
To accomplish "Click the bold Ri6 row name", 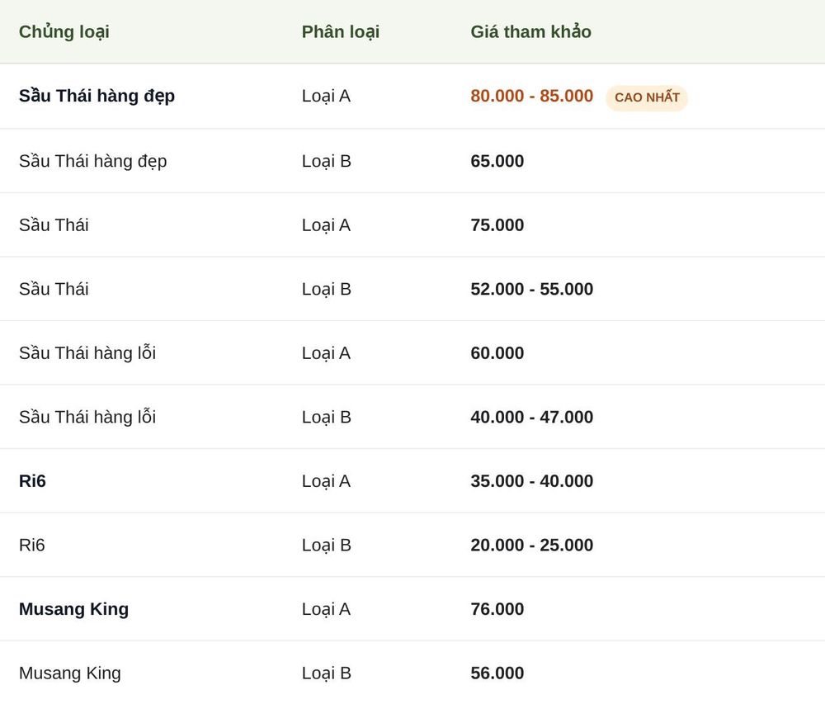I will click(x=33, y=481).
